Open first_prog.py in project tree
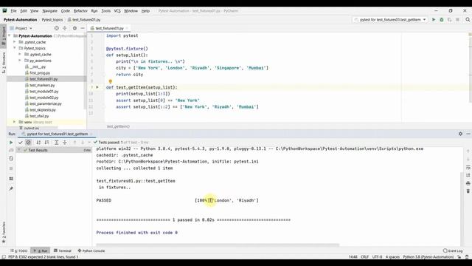 [x=40, y=73]
